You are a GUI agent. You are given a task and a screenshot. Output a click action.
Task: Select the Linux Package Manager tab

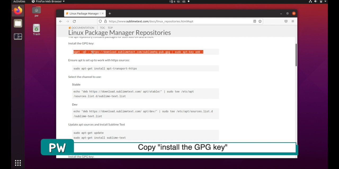coord(84,13)
